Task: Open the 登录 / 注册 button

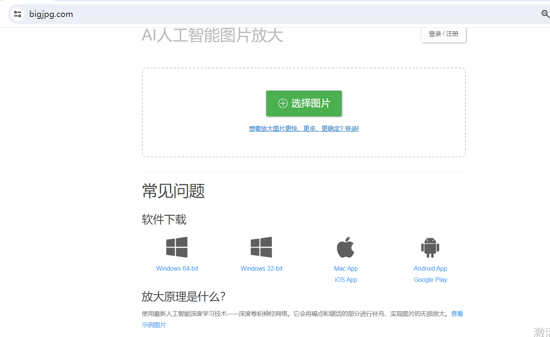Action: coord(444,34)
